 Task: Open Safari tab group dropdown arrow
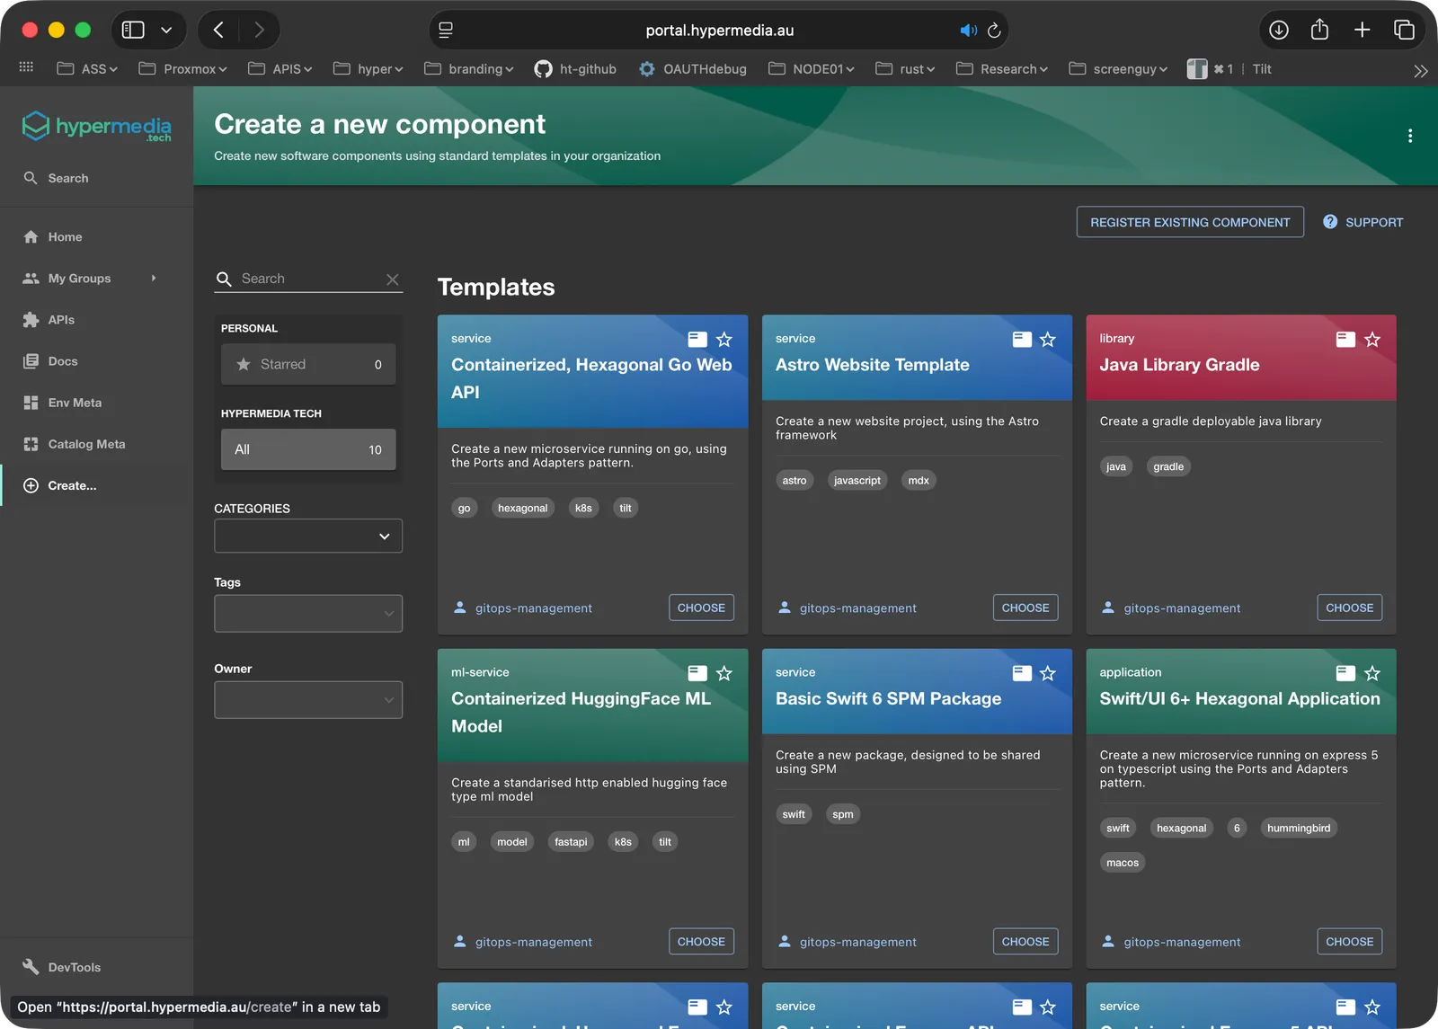click(x=166, y=30)
